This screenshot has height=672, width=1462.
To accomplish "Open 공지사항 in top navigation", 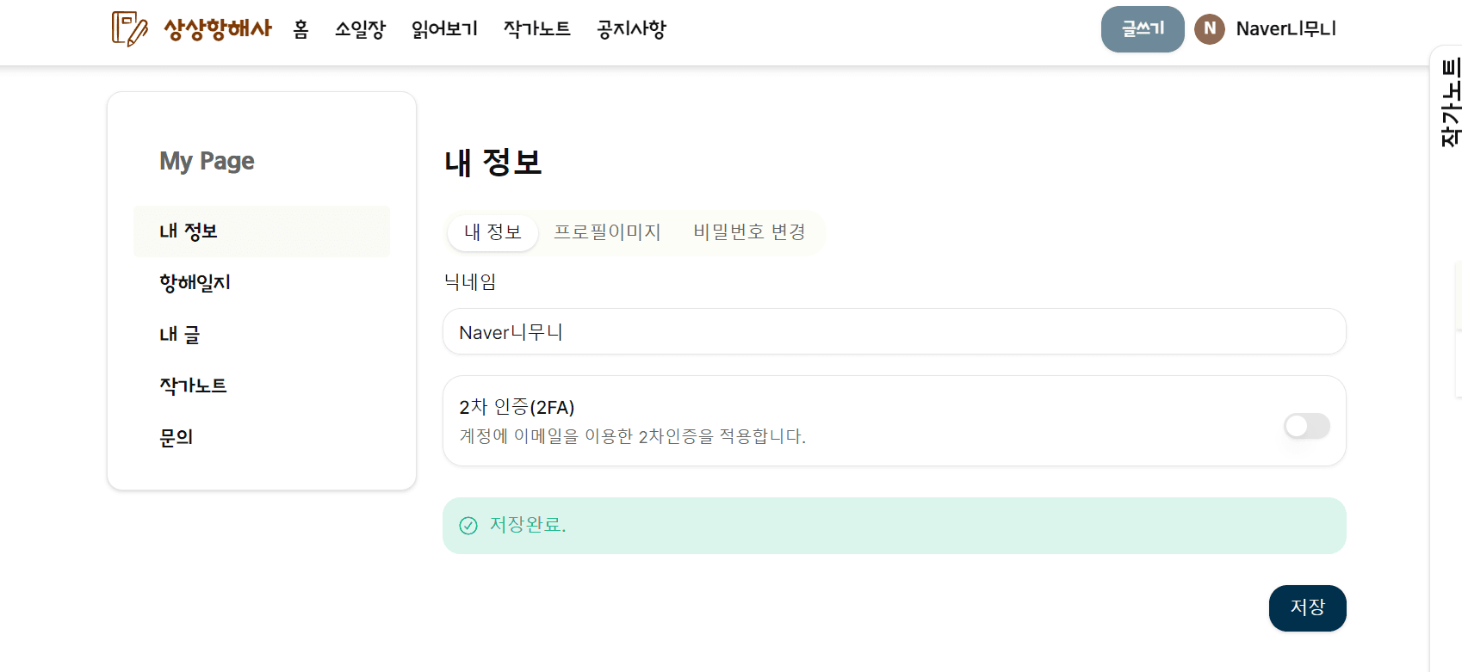I will 631,29.
